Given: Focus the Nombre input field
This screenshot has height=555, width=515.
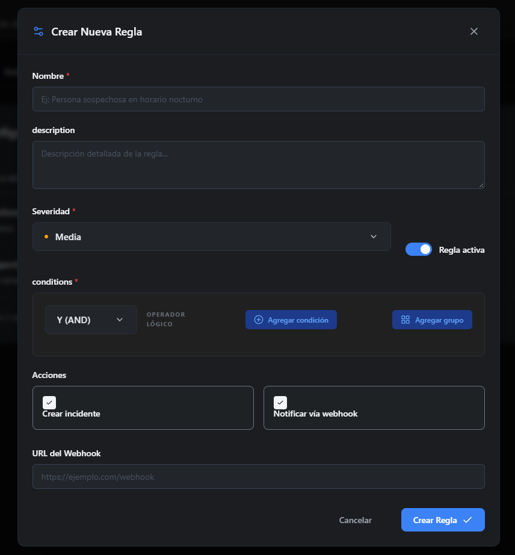Looking at the screenshot, I should [x=259, y=99].
